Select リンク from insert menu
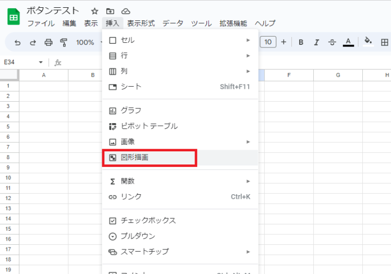 point(180,197)
